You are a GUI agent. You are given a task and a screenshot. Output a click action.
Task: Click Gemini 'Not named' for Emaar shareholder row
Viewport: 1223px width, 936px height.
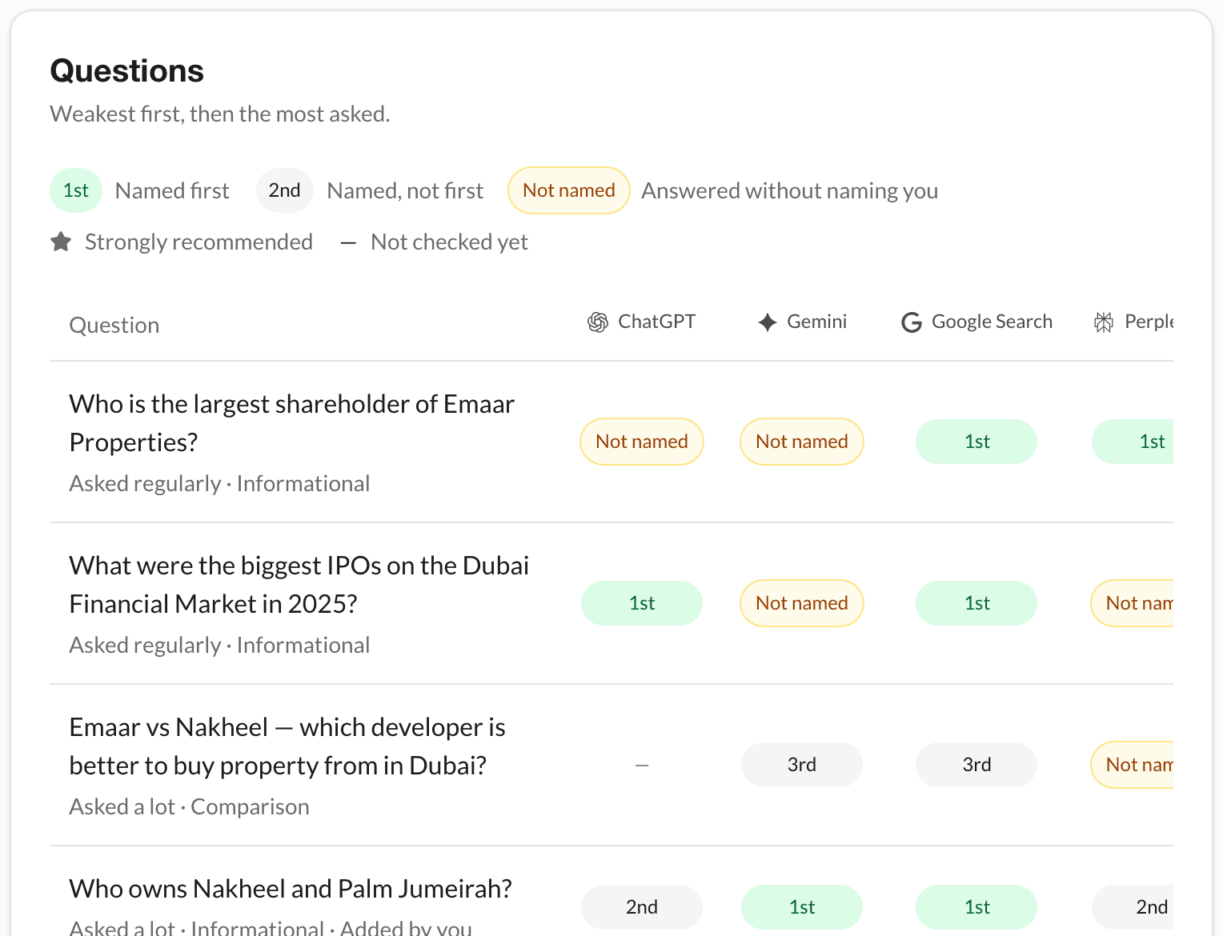802,442
